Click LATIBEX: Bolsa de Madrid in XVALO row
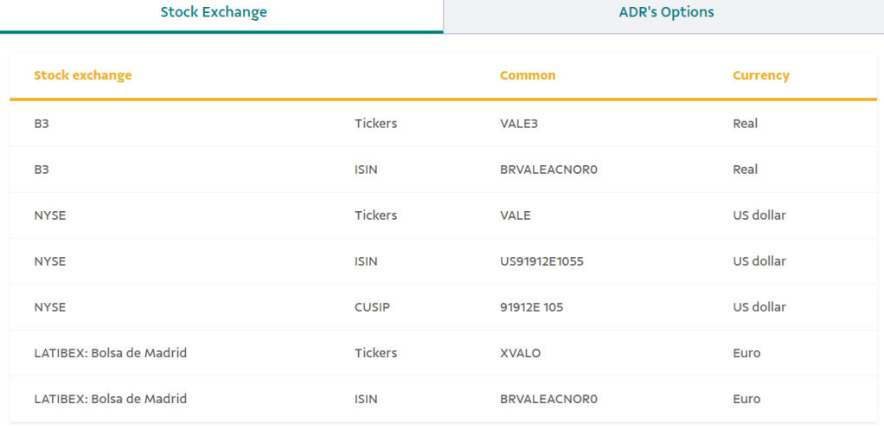Screen dimensions: 884x430 pos(111,353)
